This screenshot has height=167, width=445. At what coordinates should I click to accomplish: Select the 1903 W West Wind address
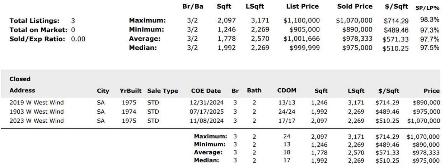pyautogui.click(x=37, y=112)
